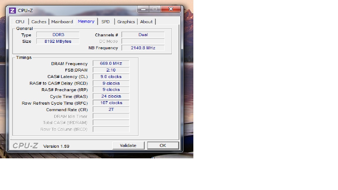
Task: Click the tRCD value field
Action: pos(111,83)
